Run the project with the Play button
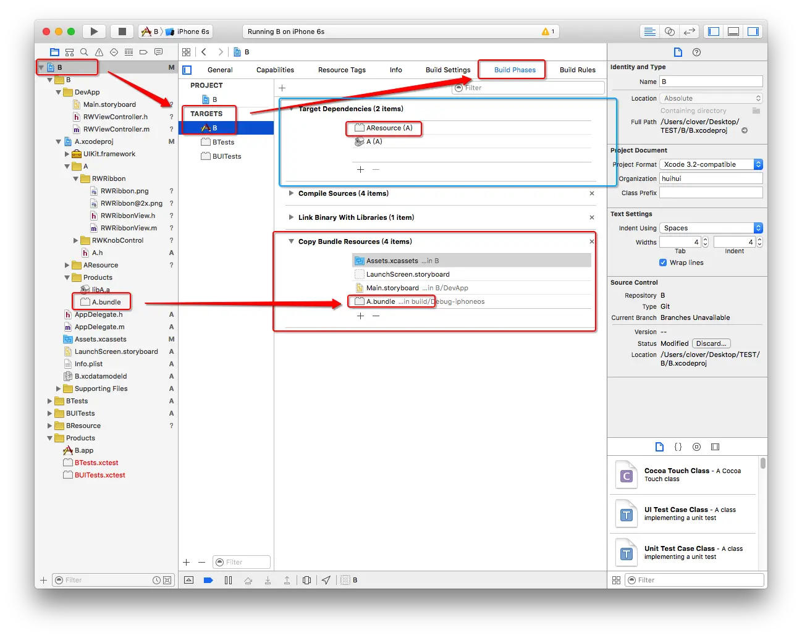Viewport: 802px width, 638px height. tap(94, 31)
